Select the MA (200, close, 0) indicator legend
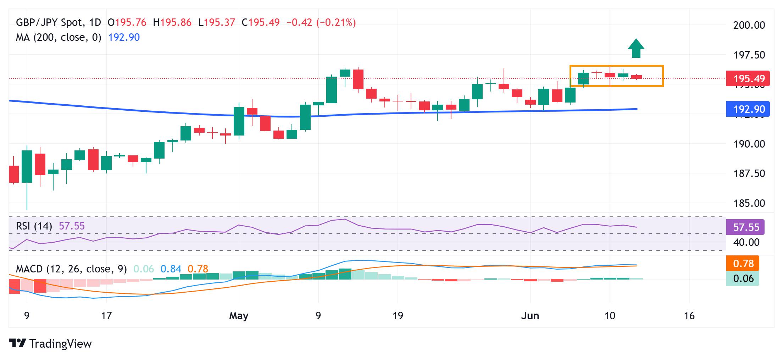783x359 pixels. (59, 37)
